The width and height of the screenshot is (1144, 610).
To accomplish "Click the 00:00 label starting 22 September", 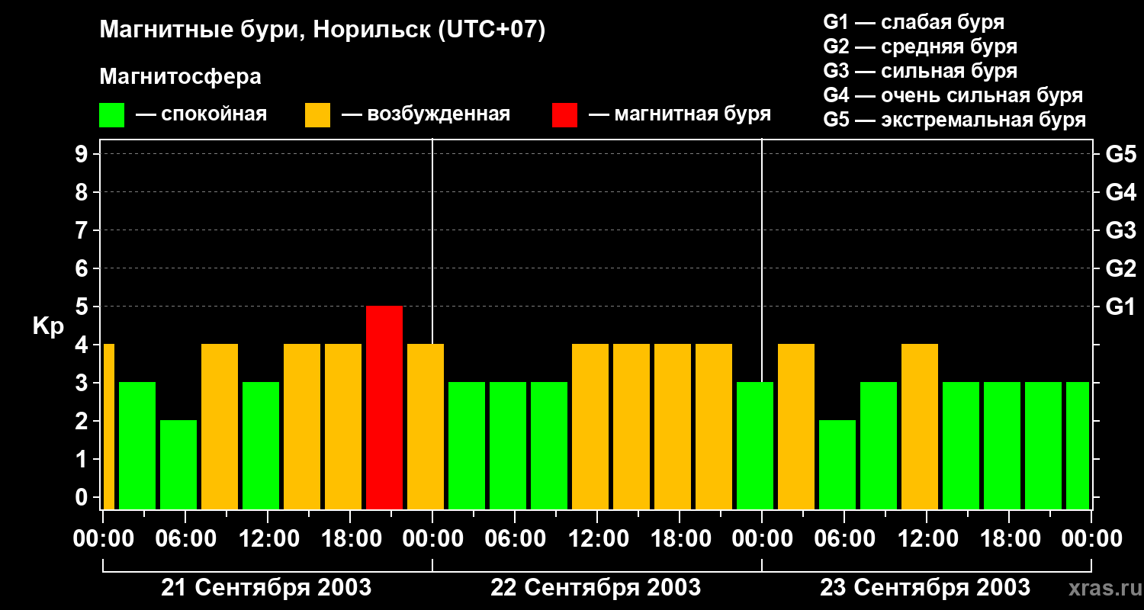I will click(x=432, y=539).
